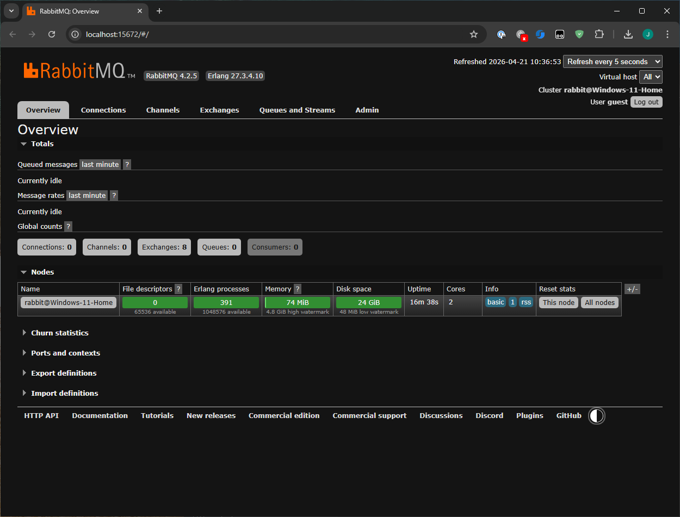Open tab search dropdown arrow
The height and width of the screenshot is (517, 680).
tap(11, 11)
